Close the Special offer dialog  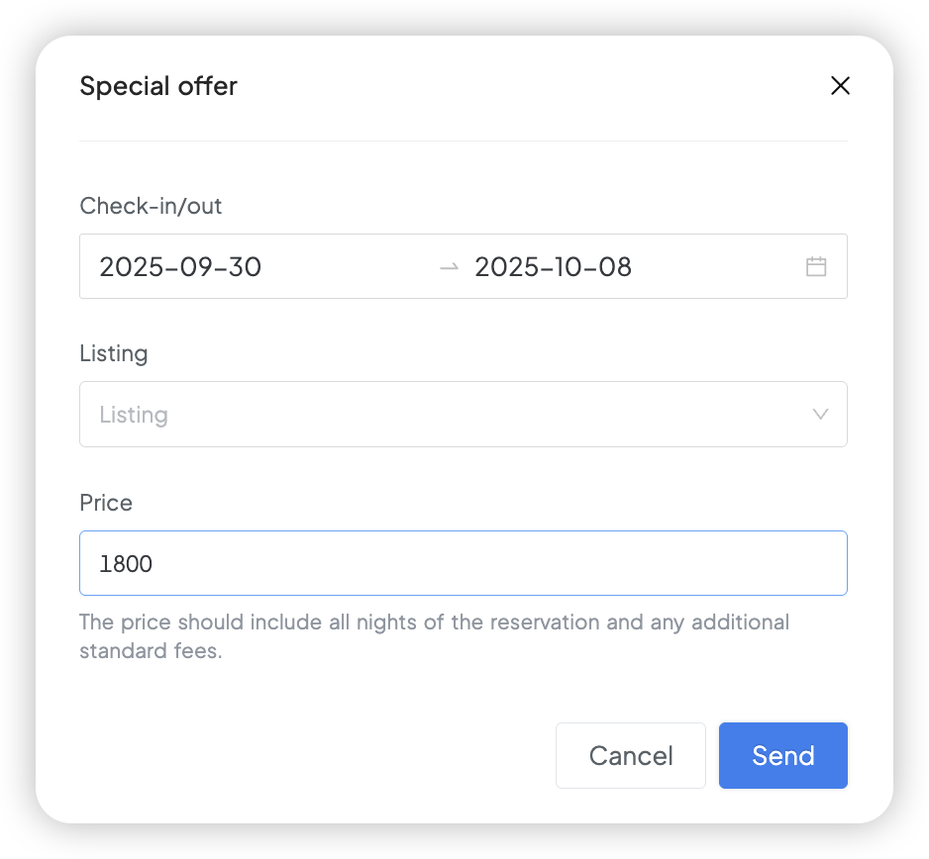click(840, 86)
